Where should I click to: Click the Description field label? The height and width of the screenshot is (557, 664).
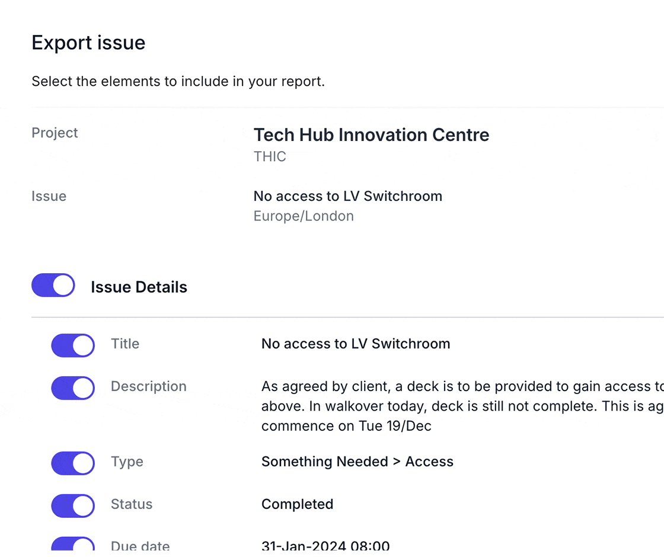(148, 386)
